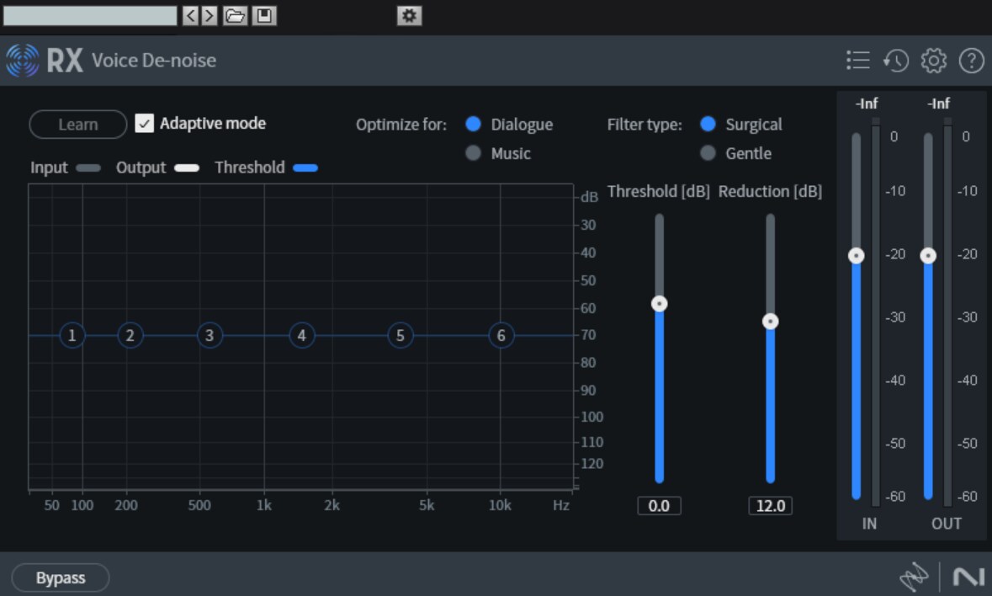Go to the previous preset arrow
This screenshot has height=596, width=992.
[x=190, y=16]
